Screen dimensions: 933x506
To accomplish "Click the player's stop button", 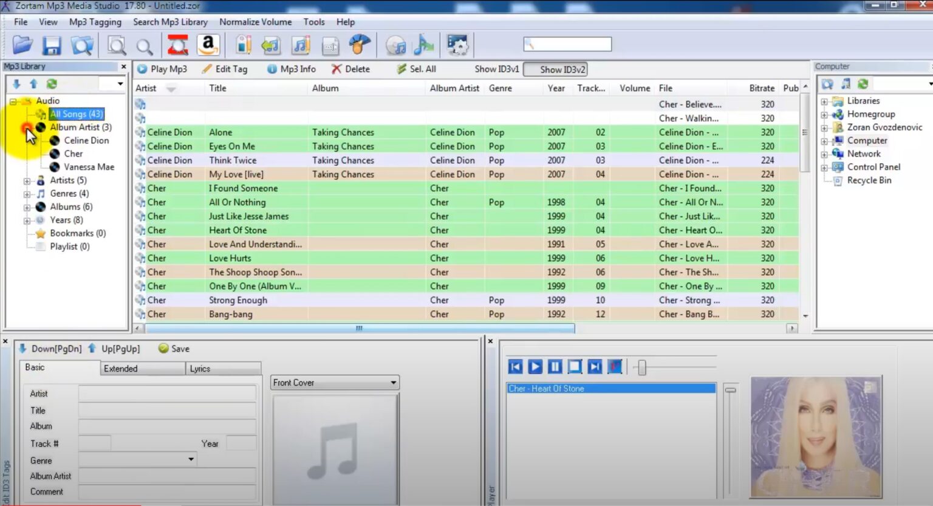I will tap(575, 366).
